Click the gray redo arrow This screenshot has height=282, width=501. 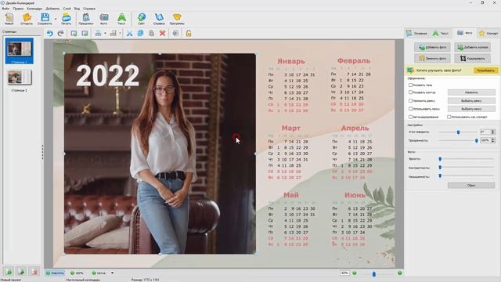point(61,33)
